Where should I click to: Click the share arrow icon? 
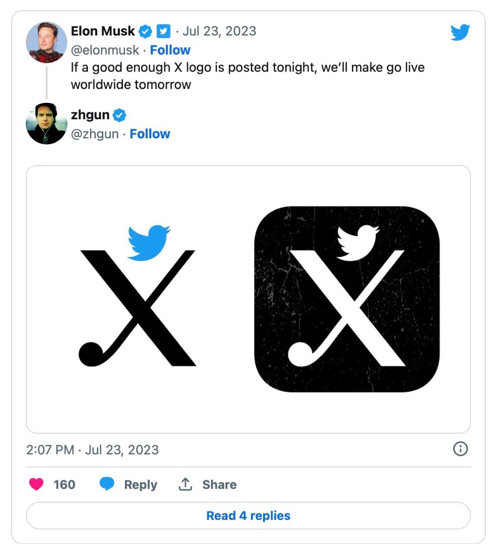point(185,484)
